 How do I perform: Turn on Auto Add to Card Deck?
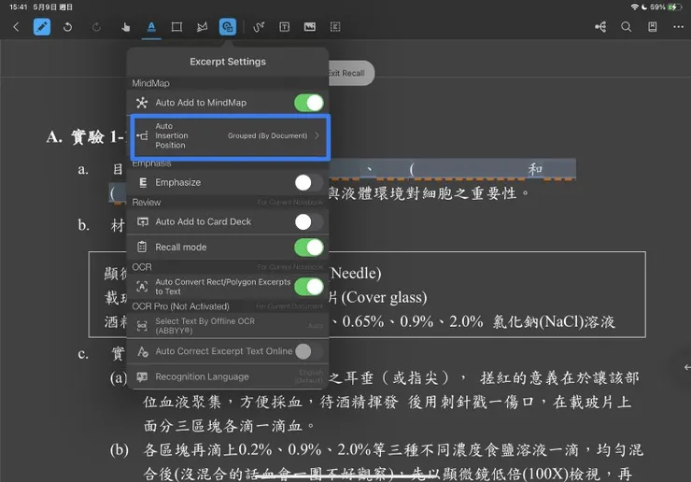tap(309, 221)
